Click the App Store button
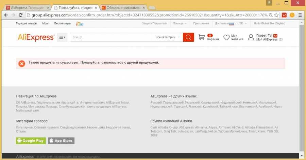 point(61,141)
